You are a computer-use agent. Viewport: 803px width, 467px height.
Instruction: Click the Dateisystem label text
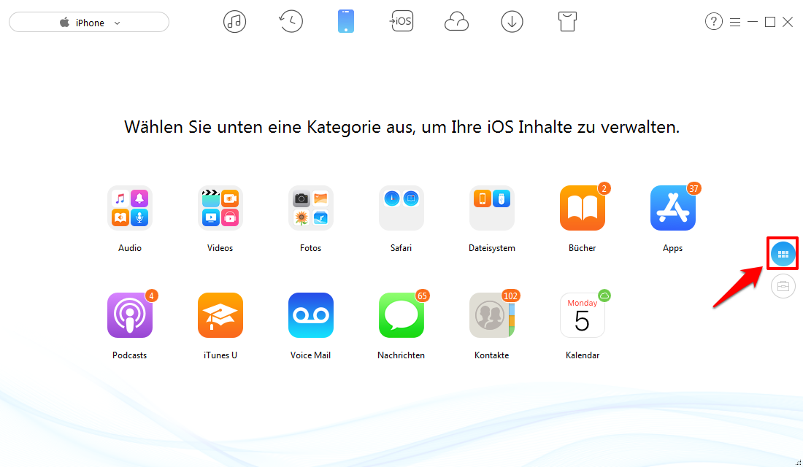(491, 248)
